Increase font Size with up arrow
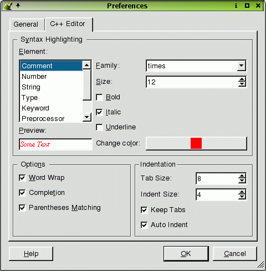This screenshot has height=271, width=266. [x=242, y=79]
